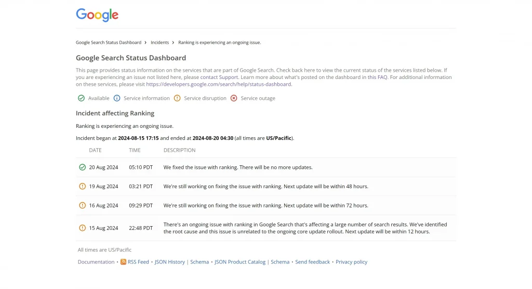The height and width of the screenshot is (289, 532).
Task: Click the '16 Aug 2024' date cell
Action: (103, 205)
